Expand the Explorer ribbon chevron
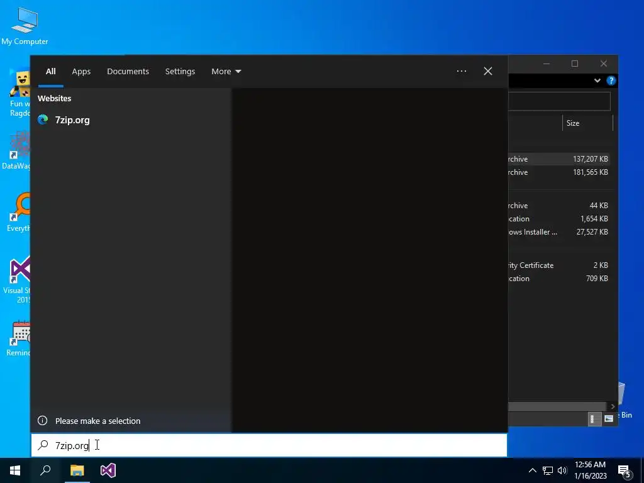 pyautogui.click(x=597, y=80)
